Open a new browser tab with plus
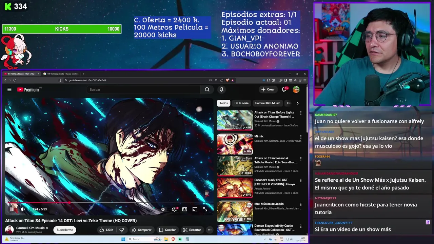 83,74
